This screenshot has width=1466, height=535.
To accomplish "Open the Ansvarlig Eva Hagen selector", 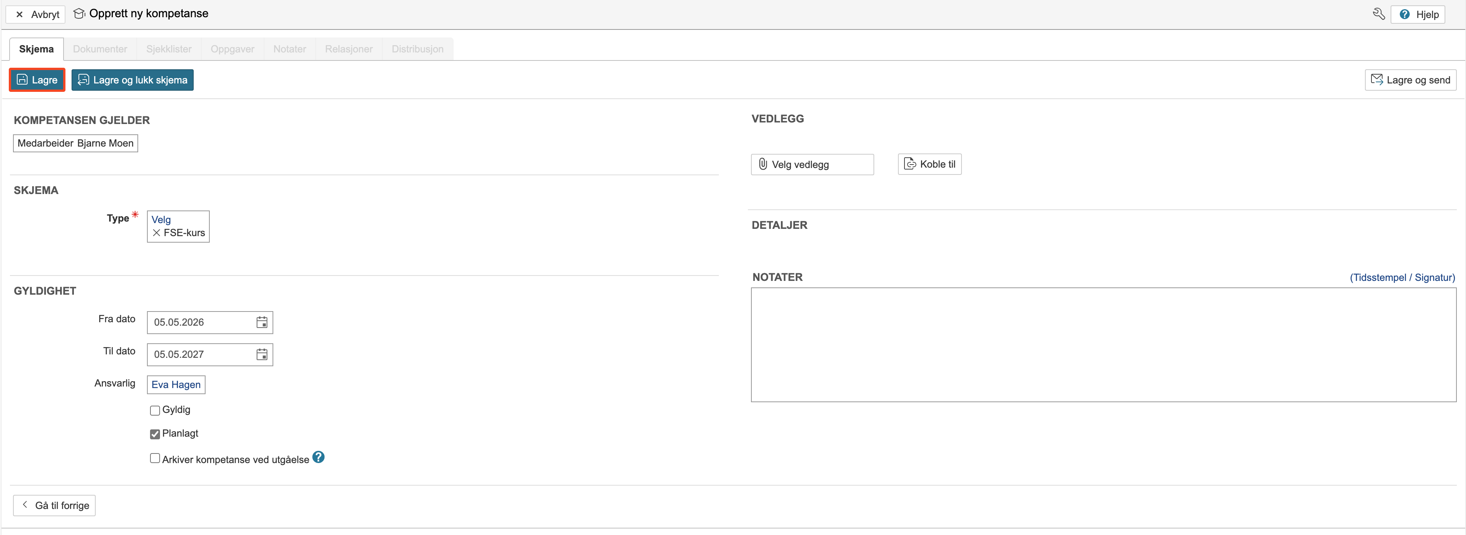I will coord(176,385).
